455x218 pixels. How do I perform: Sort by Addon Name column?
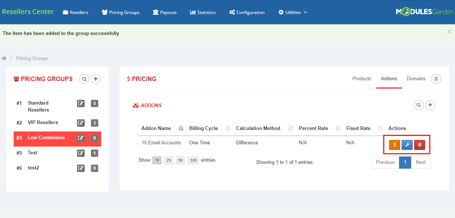(x=162, y=128)
